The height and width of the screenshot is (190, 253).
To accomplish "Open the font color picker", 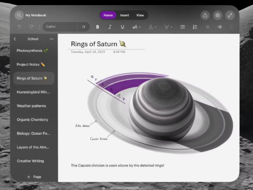I will [x=152, y=27].
